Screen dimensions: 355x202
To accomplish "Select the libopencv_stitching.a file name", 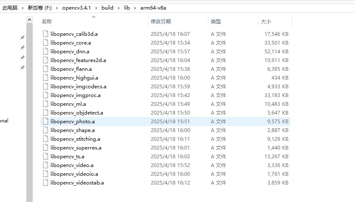I will point(75,139).
